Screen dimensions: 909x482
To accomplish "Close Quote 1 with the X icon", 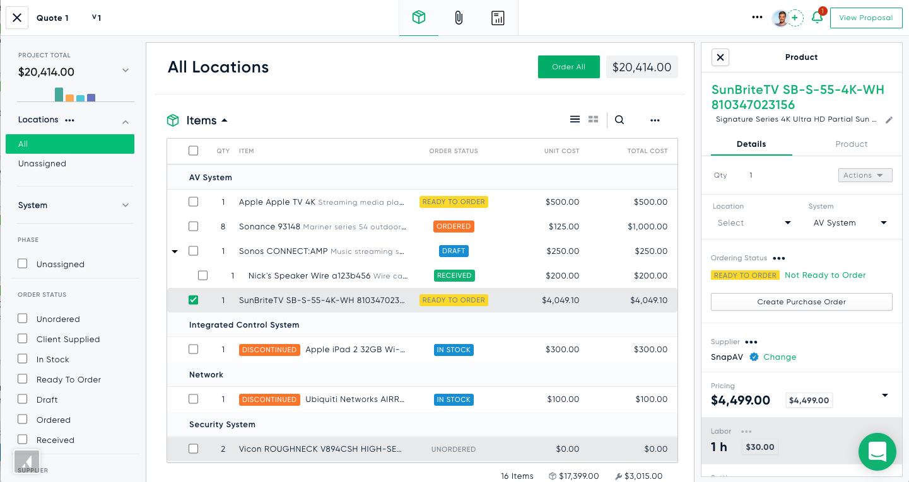I will (x=17, y=18).
